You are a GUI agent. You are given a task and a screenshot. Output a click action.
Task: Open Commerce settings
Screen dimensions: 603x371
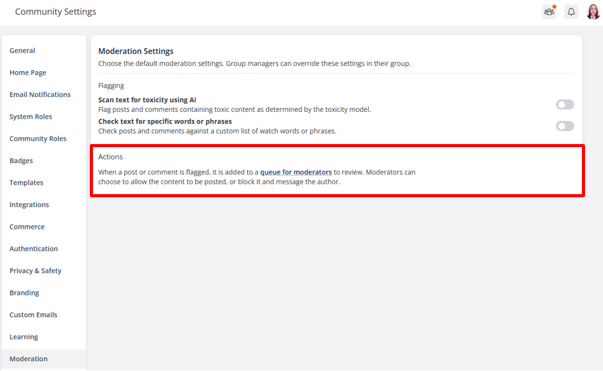(27, 227)
